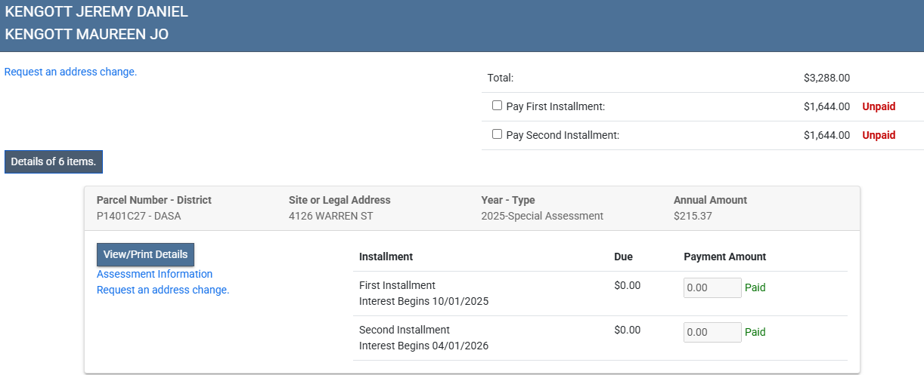Click the 4126 WARREN ST address
Screen dimensions: 924x375
(330, 217)
